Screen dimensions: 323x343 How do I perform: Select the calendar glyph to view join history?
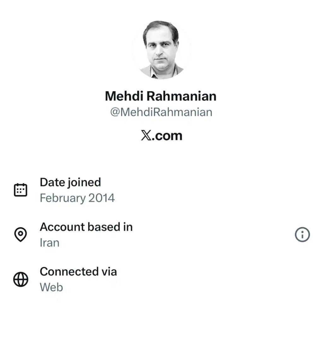tap(21, 189)
